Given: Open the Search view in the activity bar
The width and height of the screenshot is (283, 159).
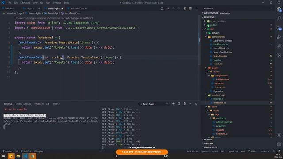Looking at the screenshot, I should 279,19.
